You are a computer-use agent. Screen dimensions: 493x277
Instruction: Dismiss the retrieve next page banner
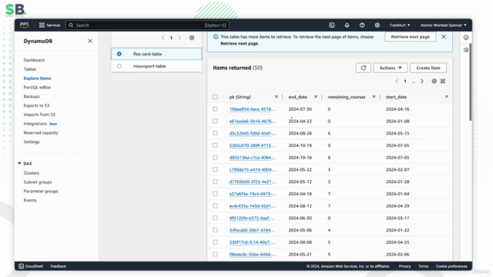click(x=444, y=37)
